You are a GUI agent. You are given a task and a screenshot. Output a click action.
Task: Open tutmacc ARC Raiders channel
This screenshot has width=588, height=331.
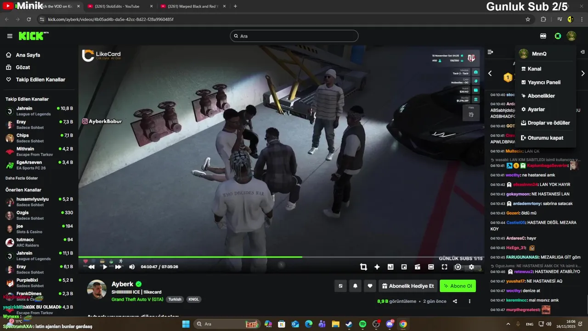(x=39, y=242)
